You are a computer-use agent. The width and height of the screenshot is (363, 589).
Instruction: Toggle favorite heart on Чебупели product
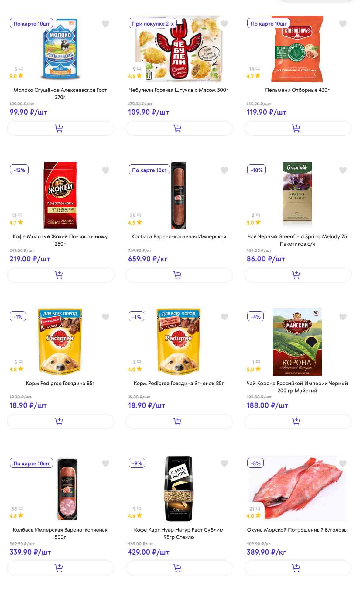pos(224,24)
